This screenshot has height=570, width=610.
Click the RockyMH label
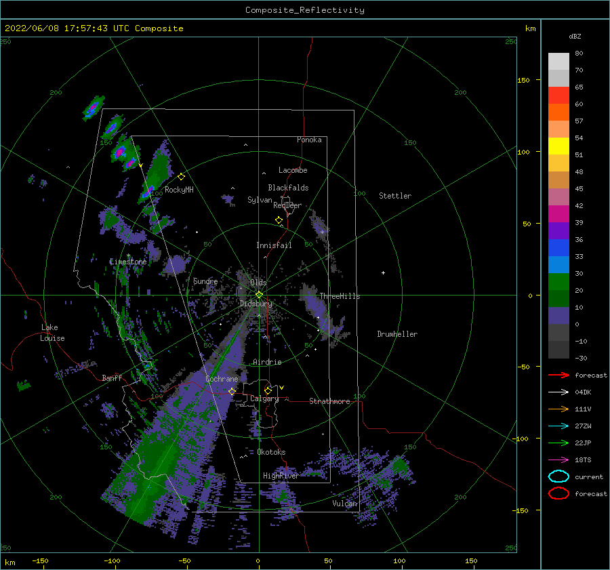tap(179, 190)
